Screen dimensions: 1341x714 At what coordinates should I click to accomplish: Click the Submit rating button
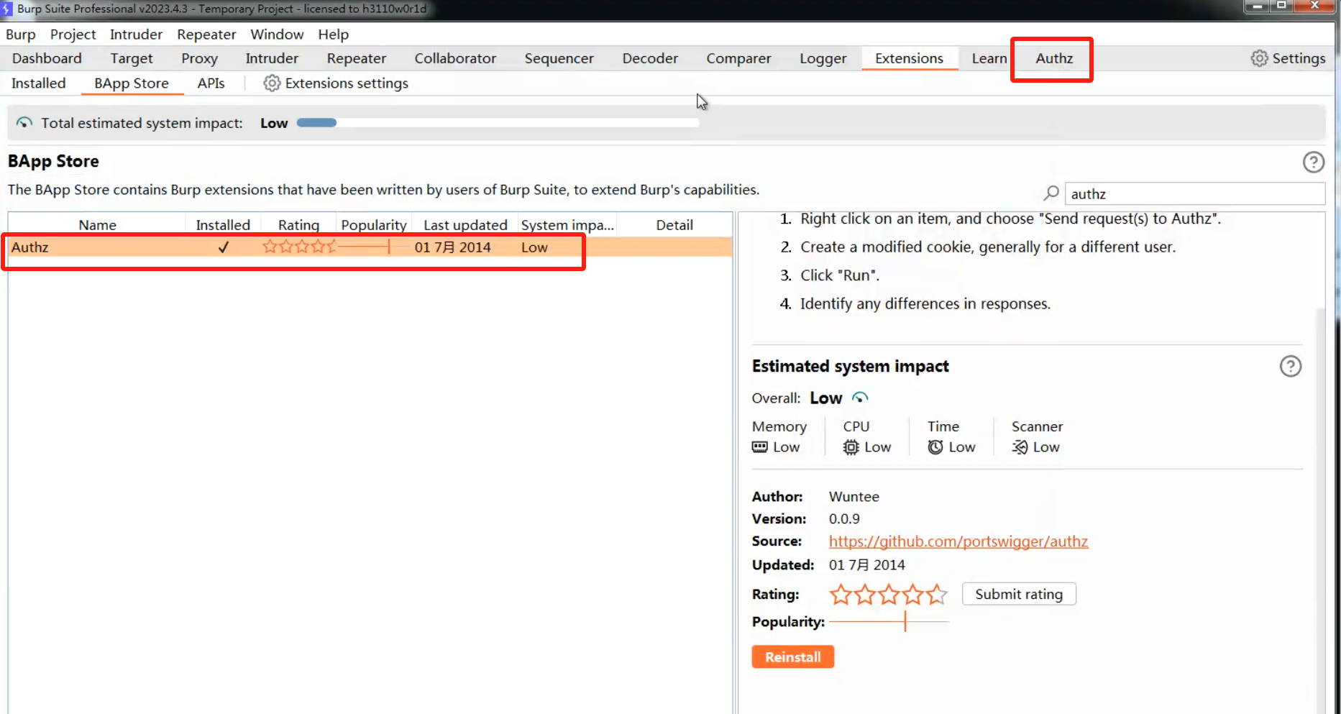coord(1019,595)
